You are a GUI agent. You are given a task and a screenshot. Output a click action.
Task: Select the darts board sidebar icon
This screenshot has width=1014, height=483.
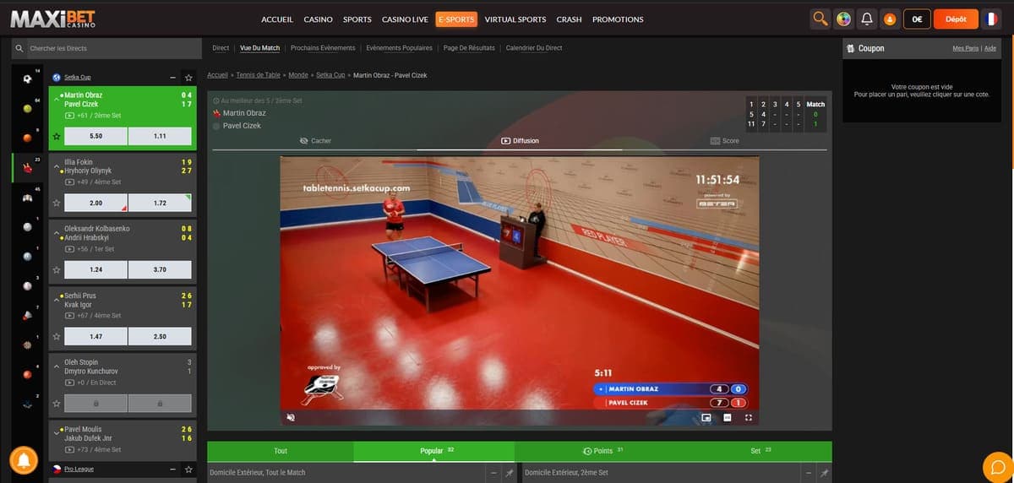(28, 345)
